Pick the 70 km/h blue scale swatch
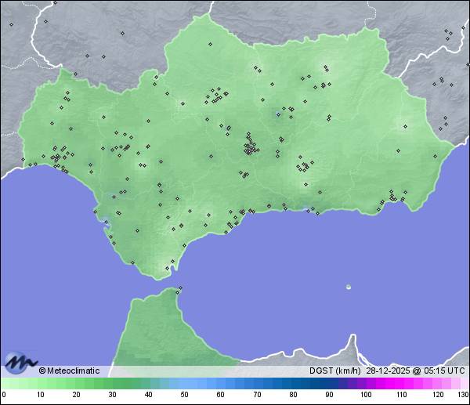 coord(256,384)
